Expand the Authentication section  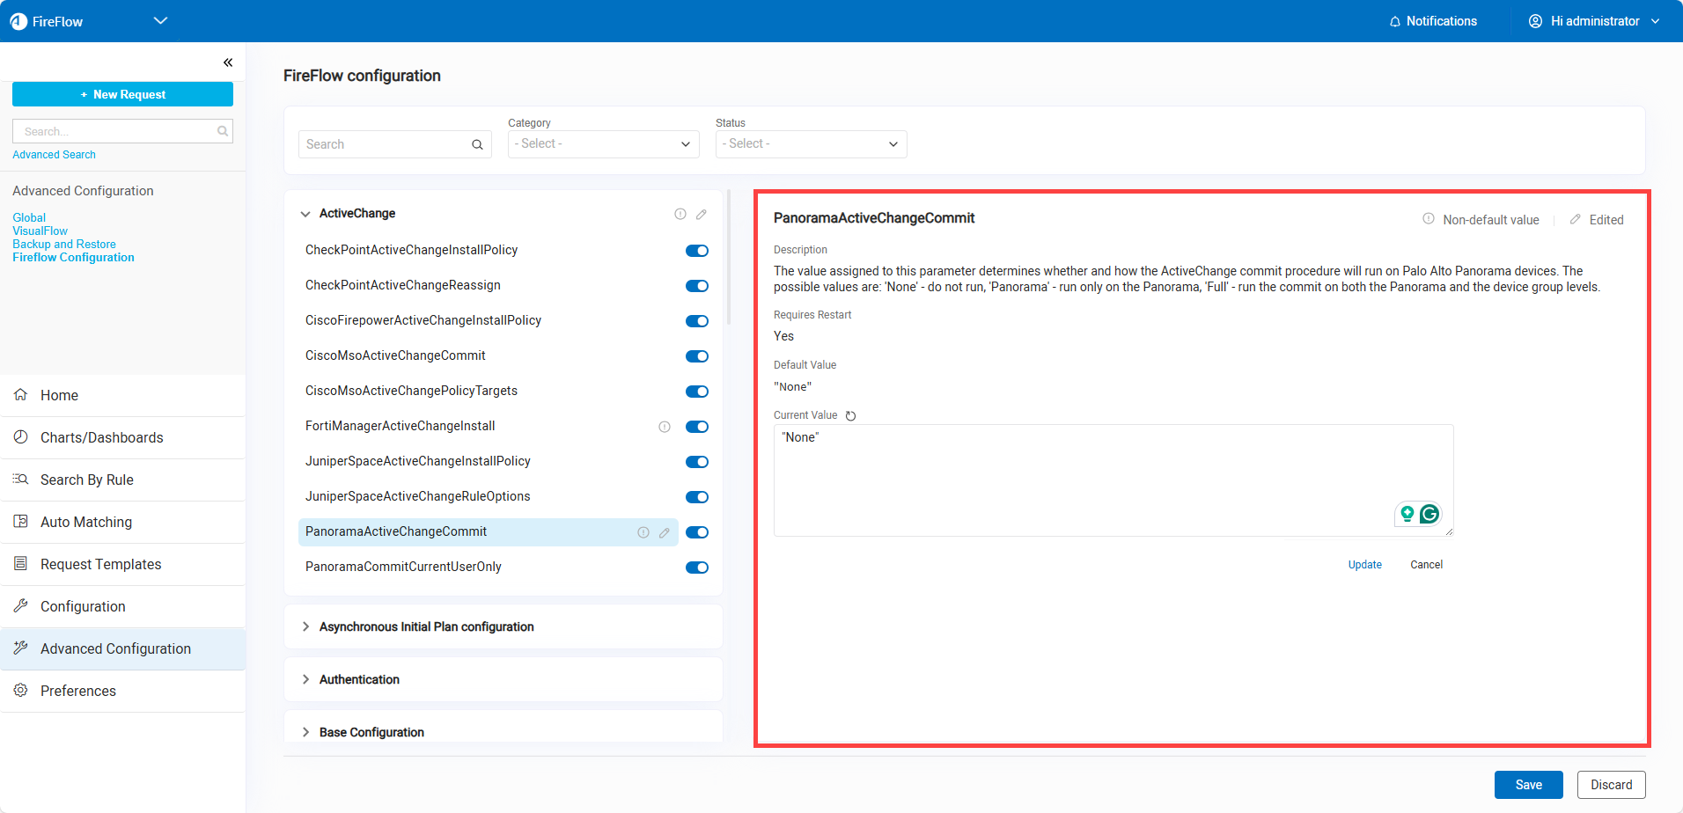(359, 679)
